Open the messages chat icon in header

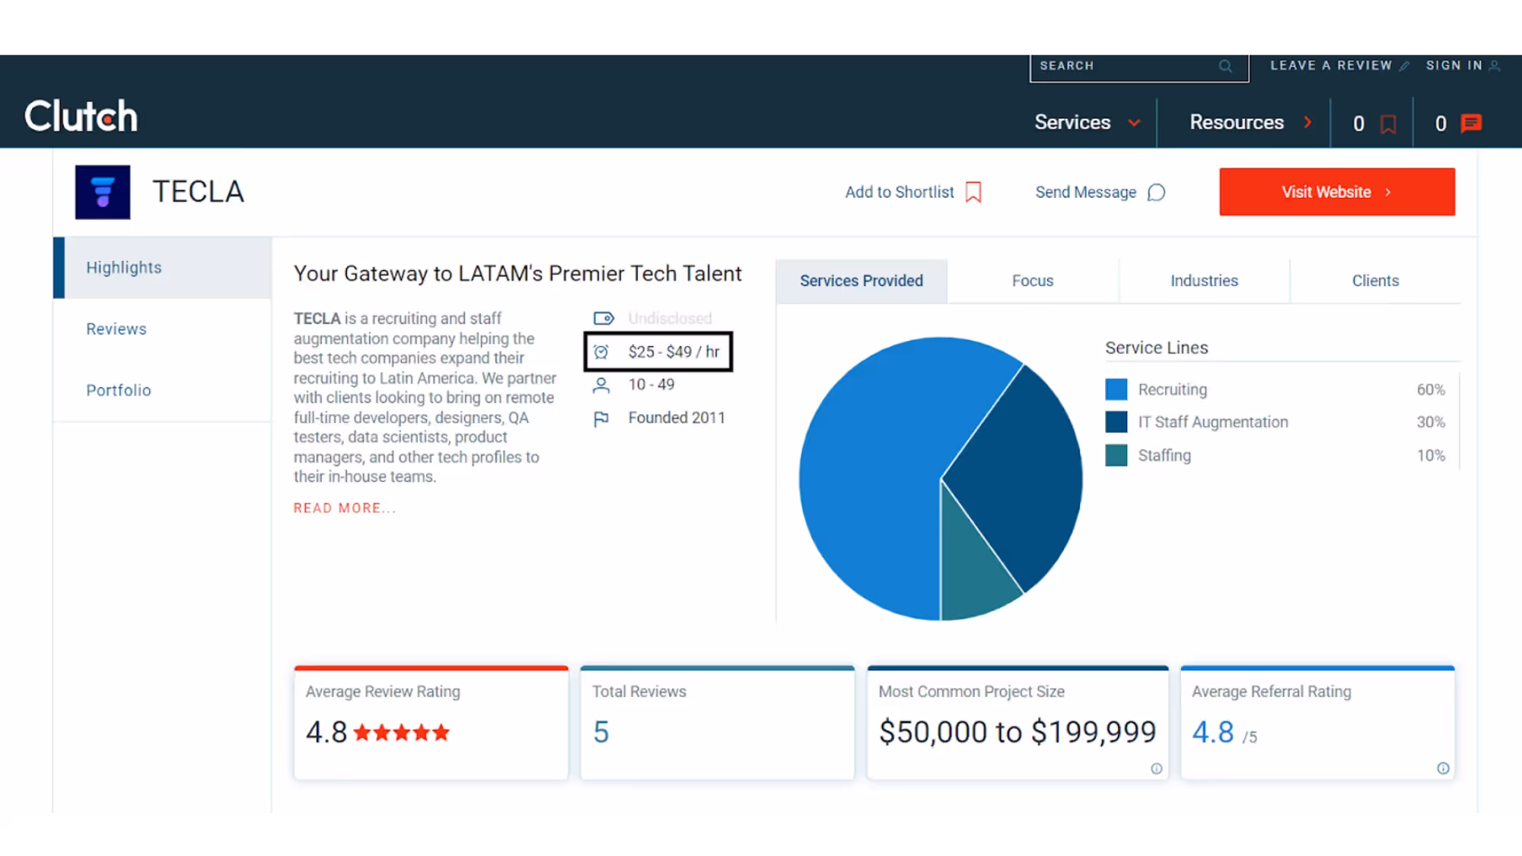pos(1472,123)
